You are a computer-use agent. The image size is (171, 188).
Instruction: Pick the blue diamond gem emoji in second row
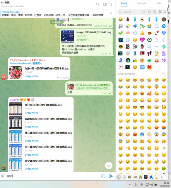[x=135, y=26]
